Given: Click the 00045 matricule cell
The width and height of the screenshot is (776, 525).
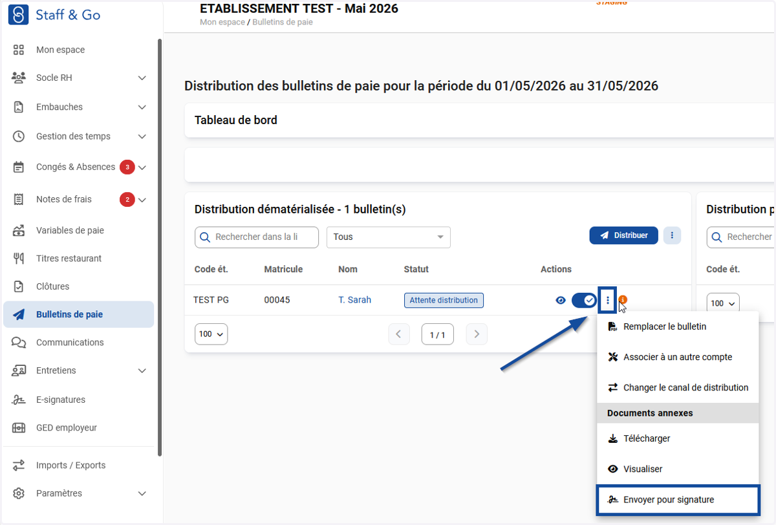Looking at the screenshot, I should coord(277,300).
